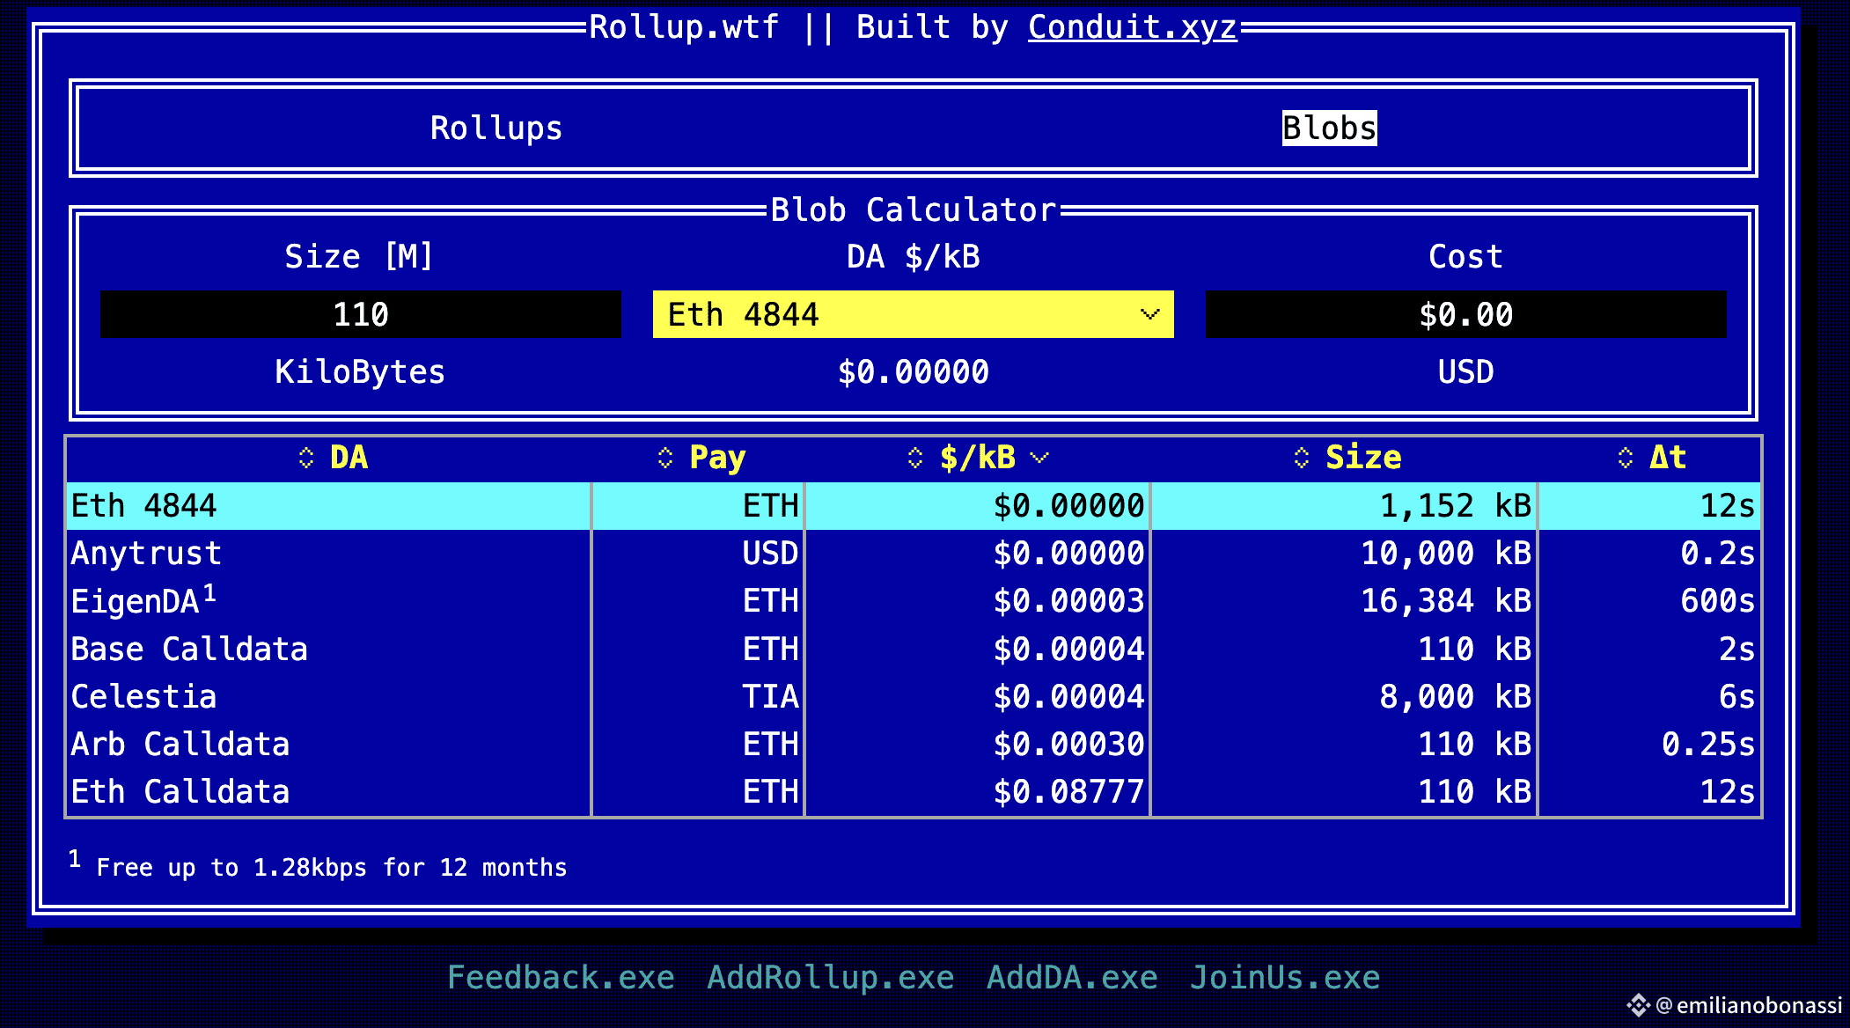
Task: Click the Cost label in the calculator
Action: click(1466, 257)
